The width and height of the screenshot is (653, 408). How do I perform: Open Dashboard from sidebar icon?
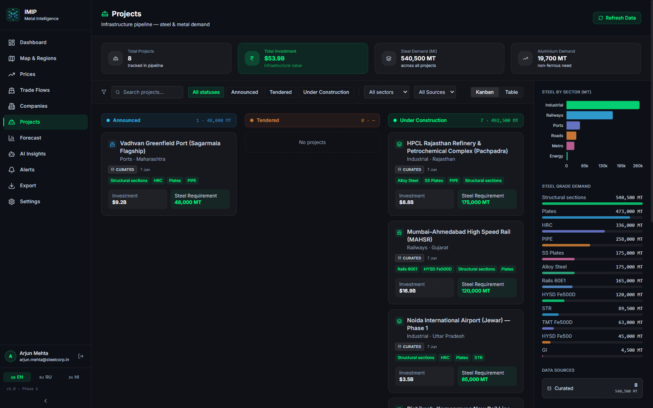click(11, 42)
